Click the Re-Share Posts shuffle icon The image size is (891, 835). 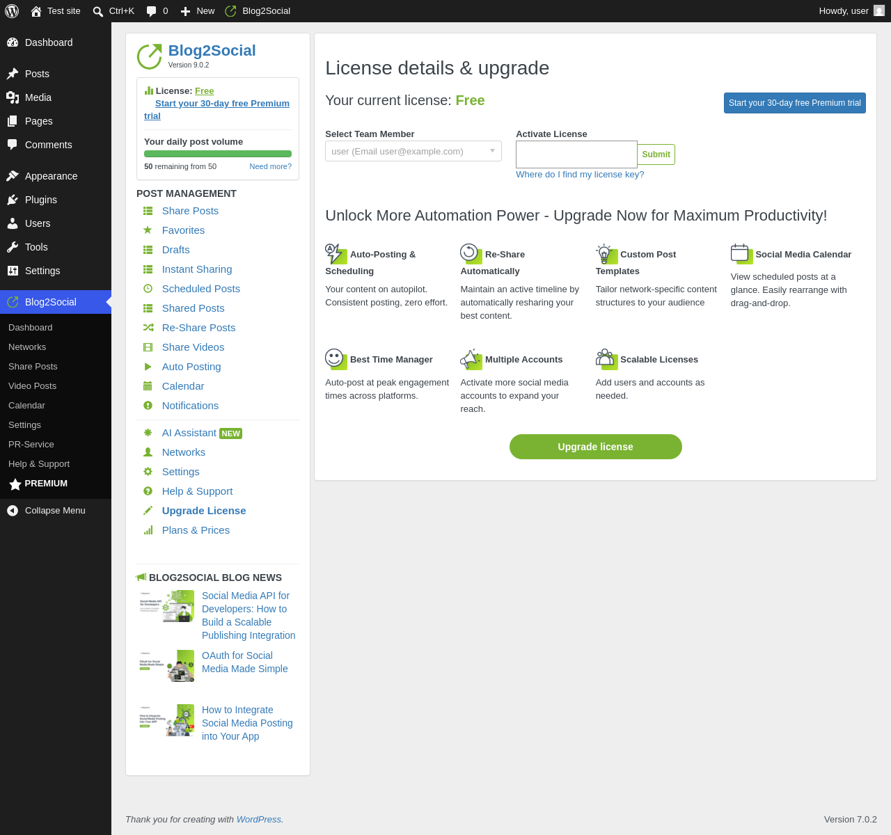[148, 328]
